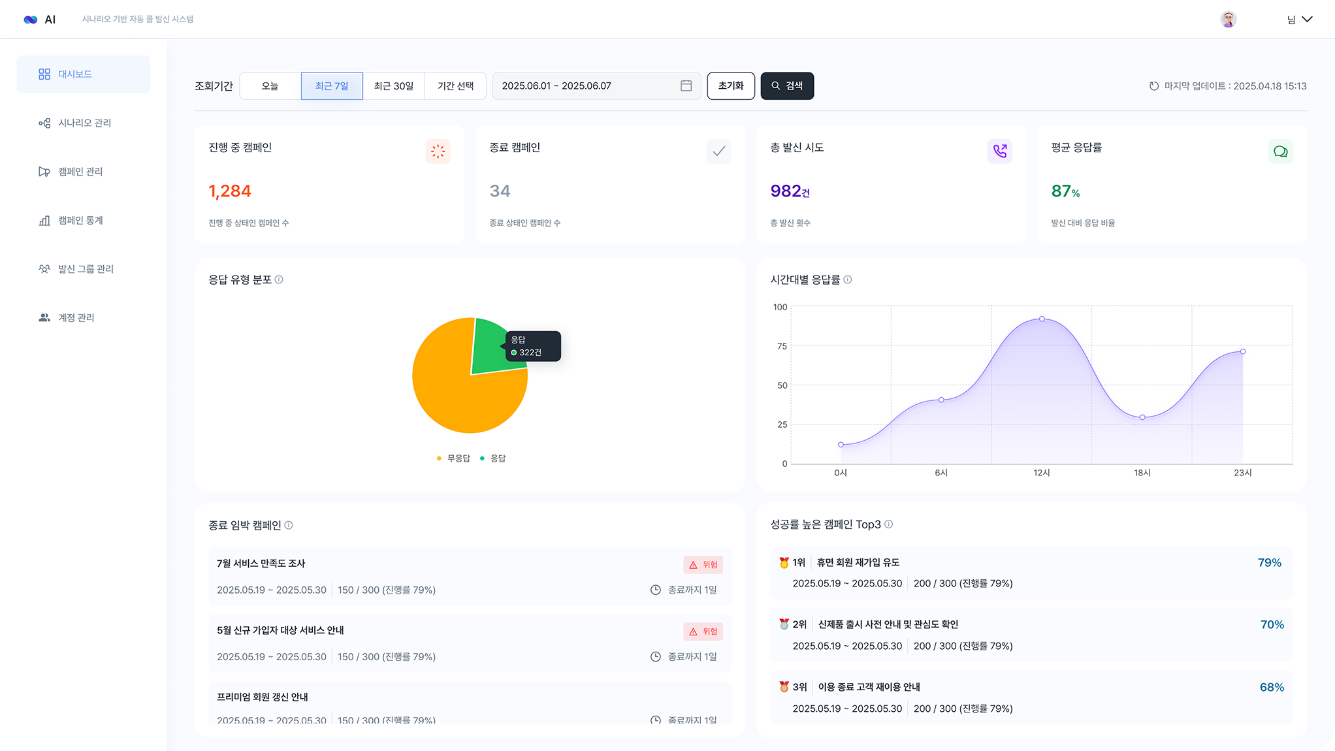Switch to the 오늘 period tab

click(x=269, y=86)
